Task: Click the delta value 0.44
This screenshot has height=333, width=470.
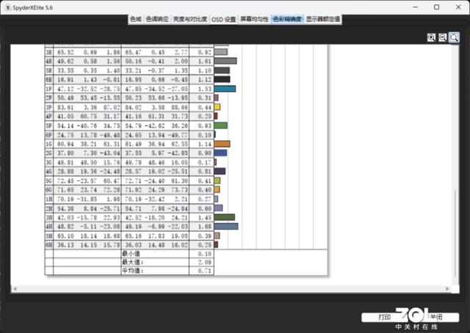Action: pos(205,107)
